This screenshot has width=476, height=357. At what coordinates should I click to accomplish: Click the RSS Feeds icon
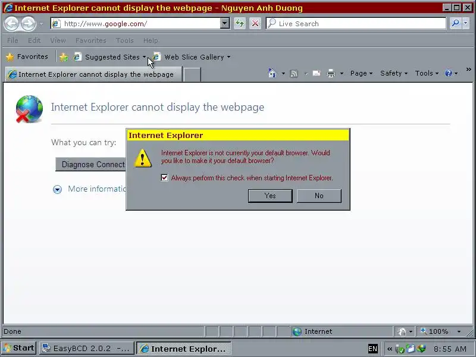click(x=294, y=73)
